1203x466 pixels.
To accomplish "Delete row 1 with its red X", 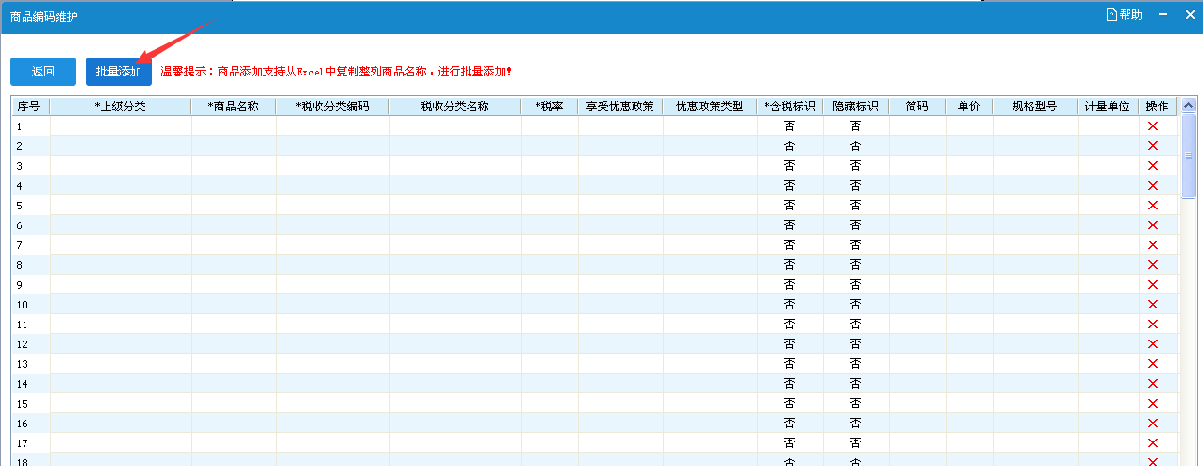I will (1152, 126).
